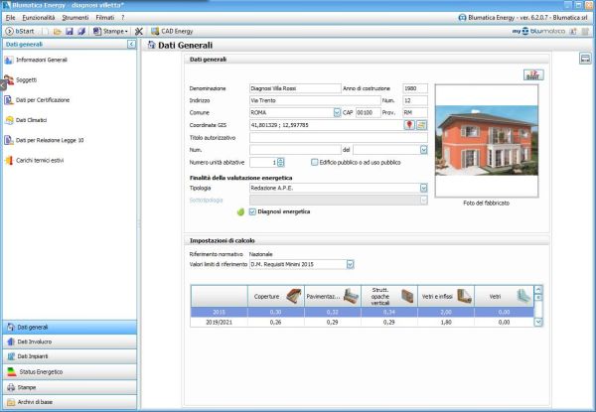Click the save disk toolbar icon
Viewport: 596px width, 412px height.
70,32
